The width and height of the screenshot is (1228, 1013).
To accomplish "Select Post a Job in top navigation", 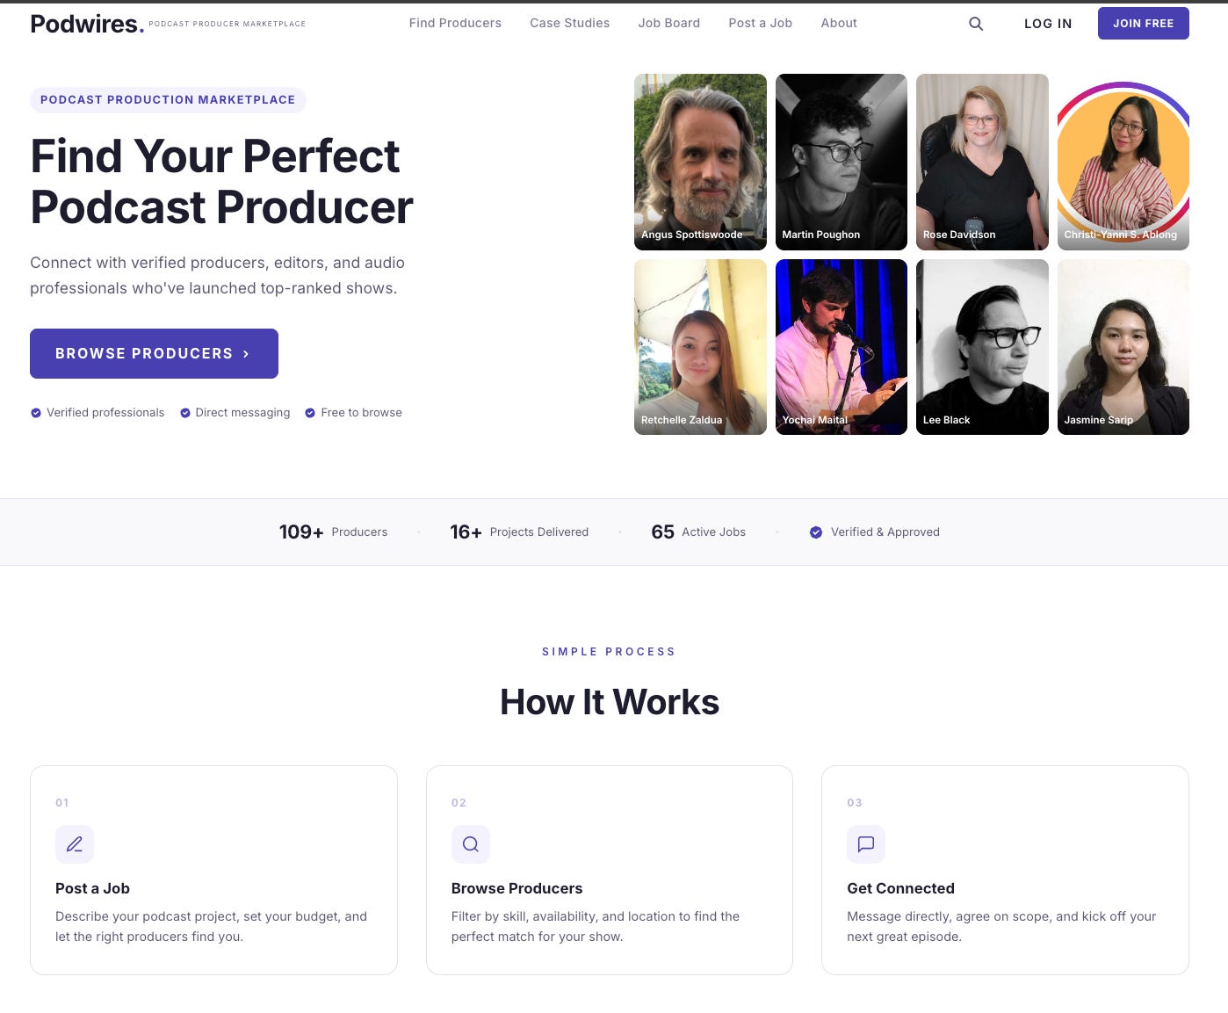I will tap(761, 23).
